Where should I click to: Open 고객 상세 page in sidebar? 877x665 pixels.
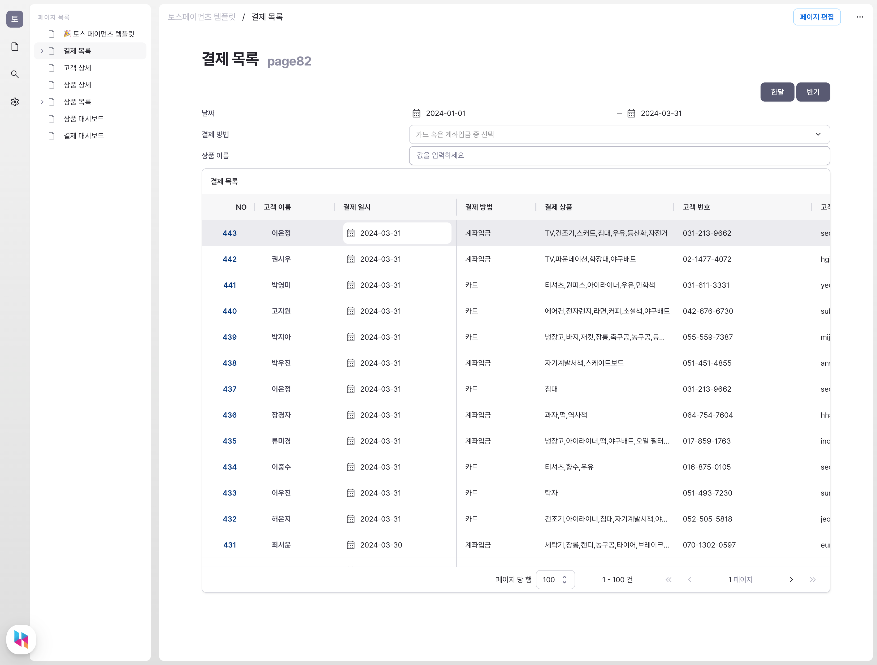pos(90,68)
